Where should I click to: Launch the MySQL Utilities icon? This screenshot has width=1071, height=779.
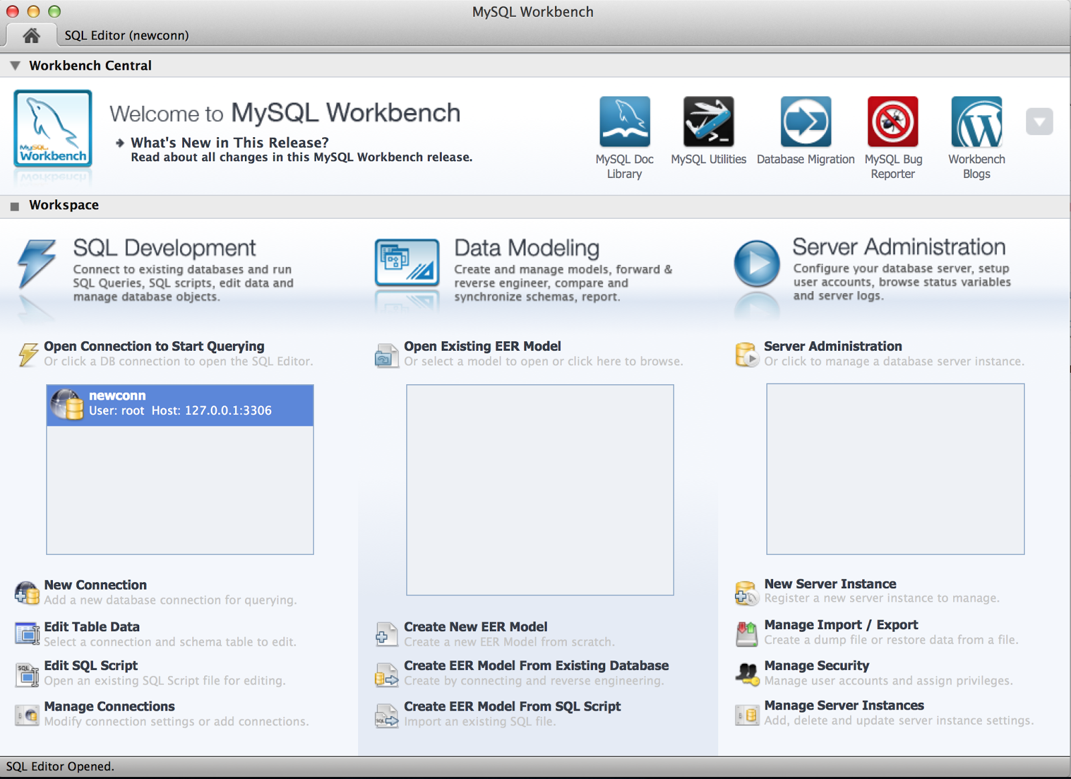click(x=708, y=122)
